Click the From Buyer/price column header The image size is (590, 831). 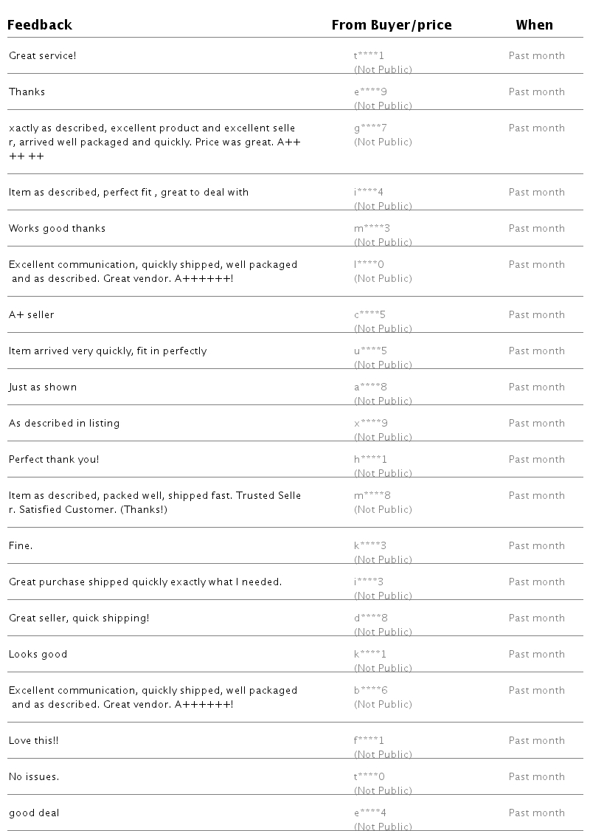392,25
